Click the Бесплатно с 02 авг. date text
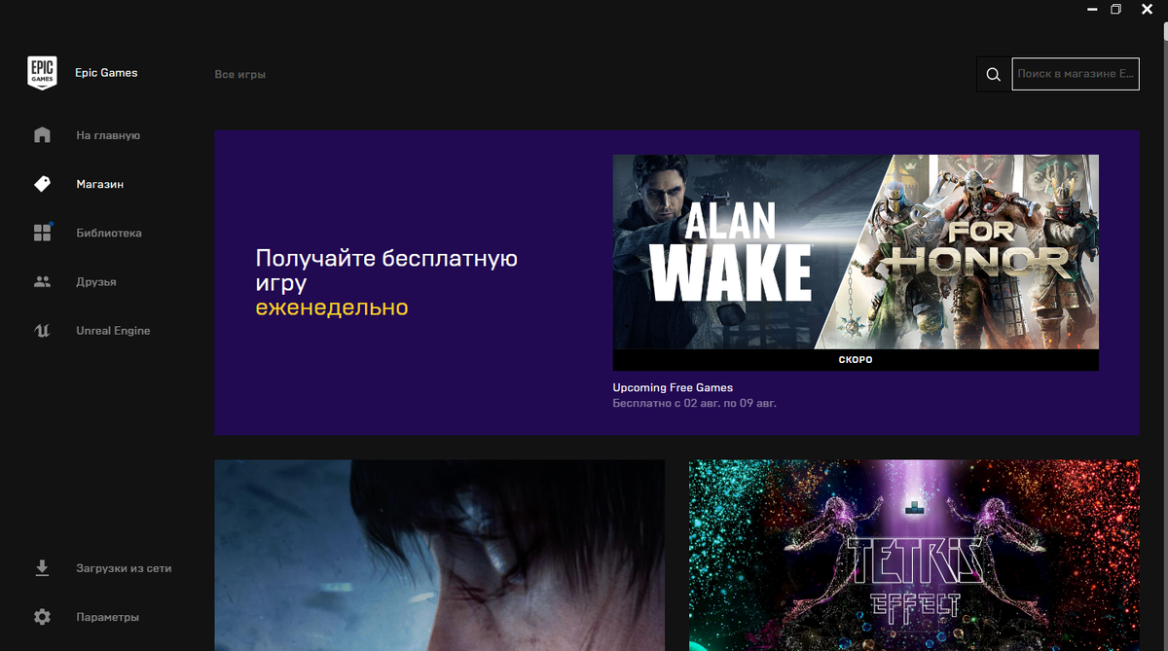Viewport: 1168px width, 651px height. tap(694, 403)
